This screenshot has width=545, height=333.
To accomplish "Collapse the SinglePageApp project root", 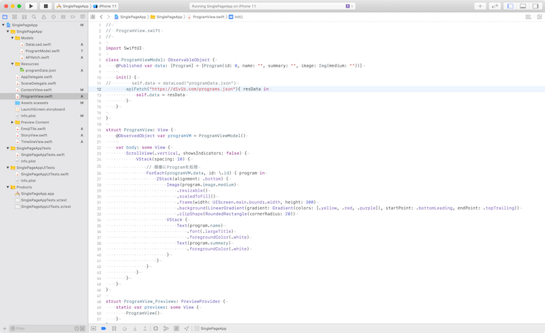I will [3, 25].
